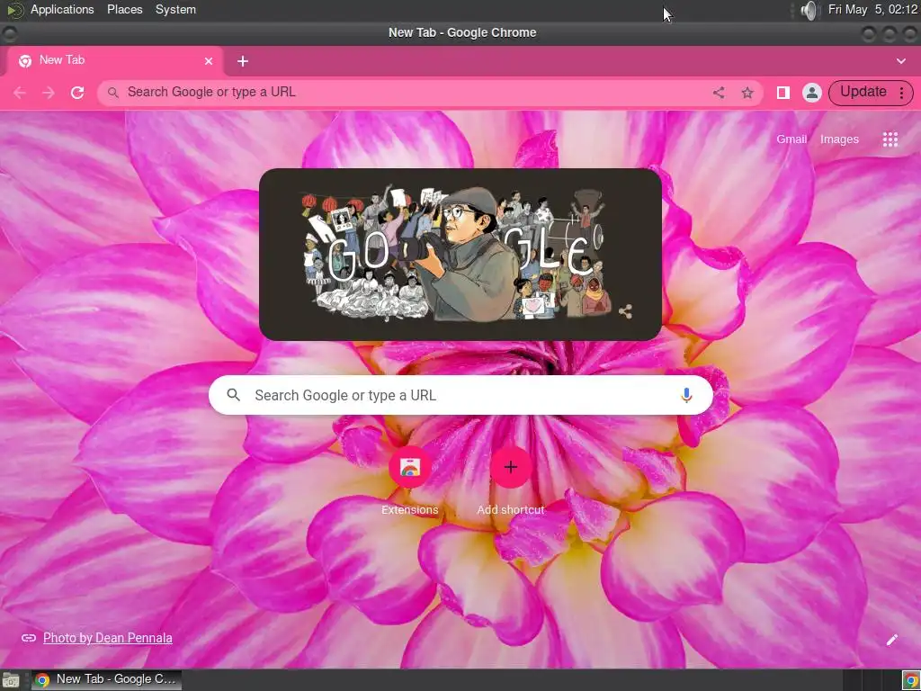Viewport: 921px width, 691px height.
Task: Open Photo by Dean Pennala link
Action: [108, 638]
